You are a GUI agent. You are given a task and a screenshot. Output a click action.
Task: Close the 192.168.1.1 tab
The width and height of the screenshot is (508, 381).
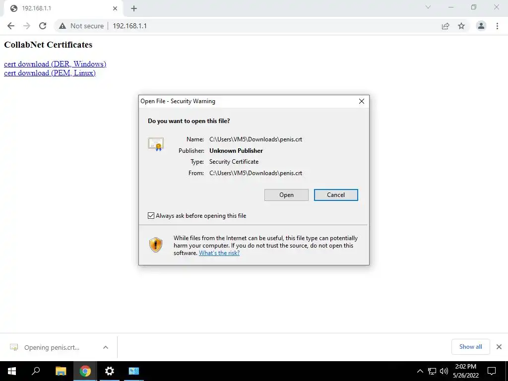pos(115,8)
